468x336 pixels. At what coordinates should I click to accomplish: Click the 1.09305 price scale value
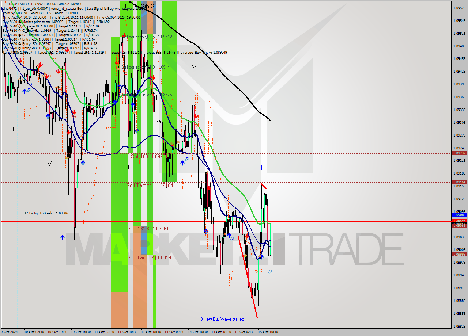coord(459,122)
